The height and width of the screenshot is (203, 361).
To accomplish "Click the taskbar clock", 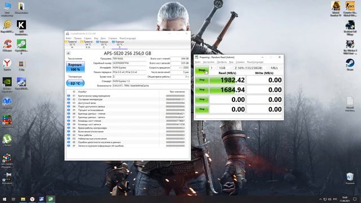I will pos(345,199).
